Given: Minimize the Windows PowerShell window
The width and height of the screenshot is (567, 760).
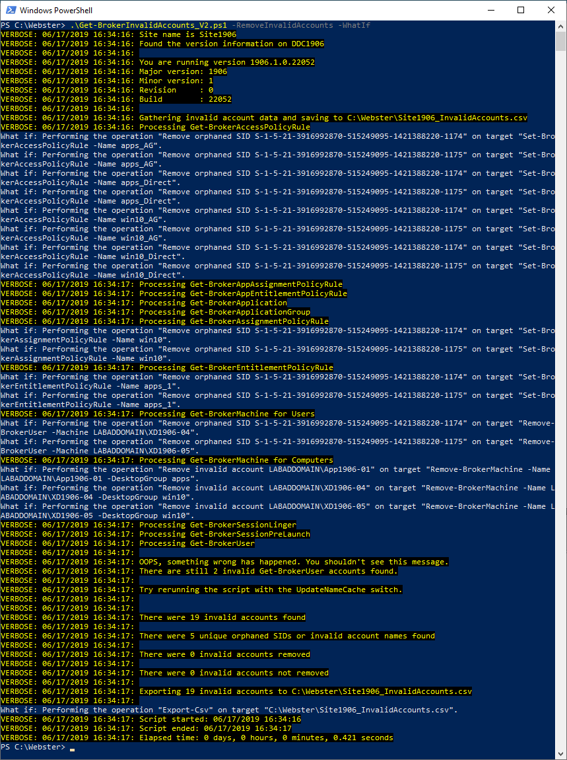Looking at the screenshot, I should (491, 10).
